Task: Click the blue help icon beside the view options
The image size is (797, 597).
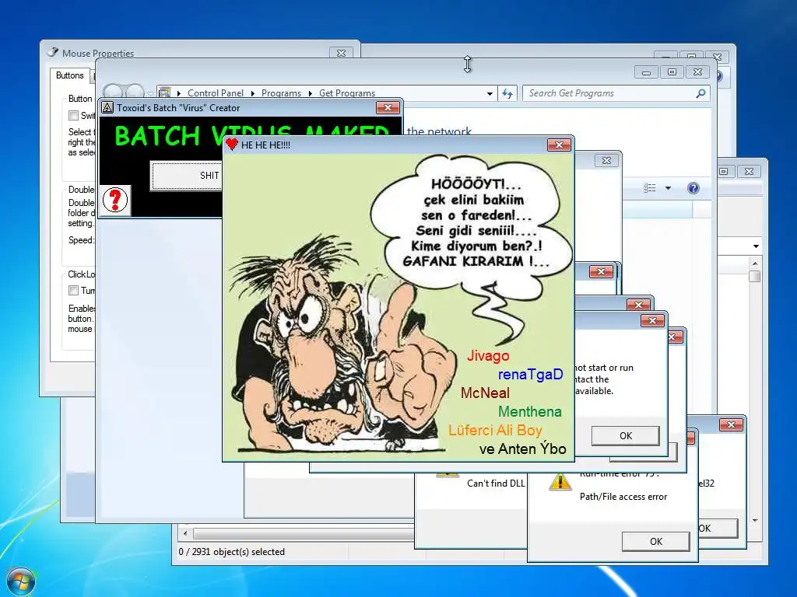Action: click(x=693, y=188)
